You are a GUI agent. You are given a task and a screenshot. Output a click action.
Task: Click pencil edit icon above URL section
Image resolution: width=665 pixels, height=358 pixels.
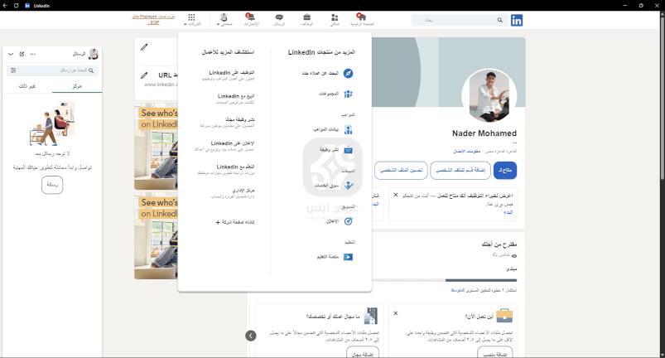tap(144, 47)
